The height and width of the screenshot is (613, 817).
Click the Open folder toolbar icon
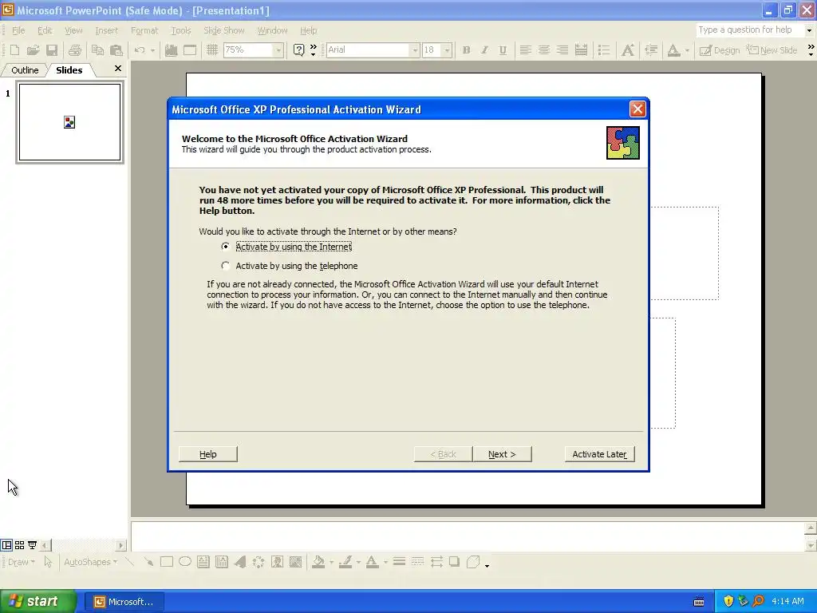pyautogui.click(x=33, y=50)
